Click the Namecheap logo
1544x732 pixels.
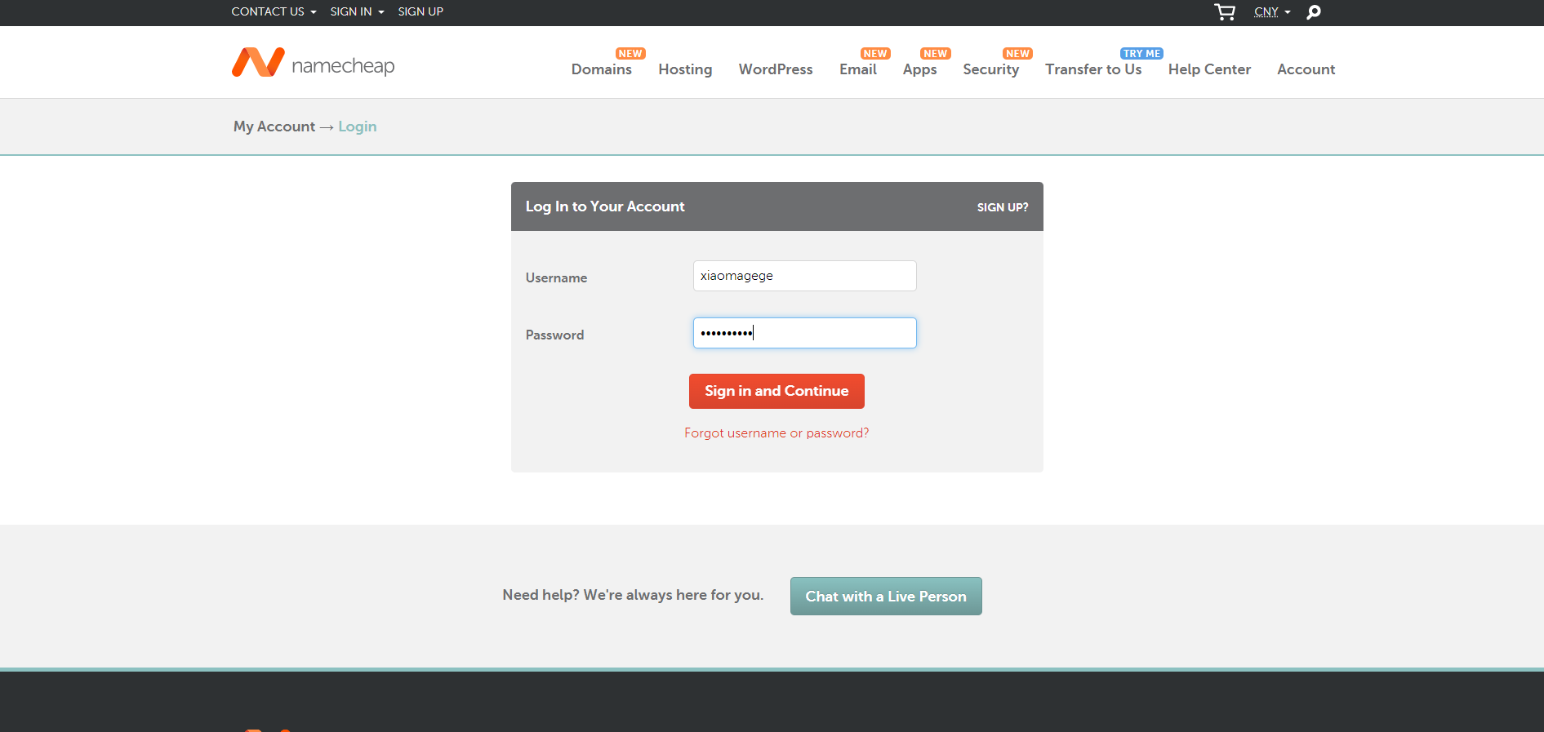point(313,63)
